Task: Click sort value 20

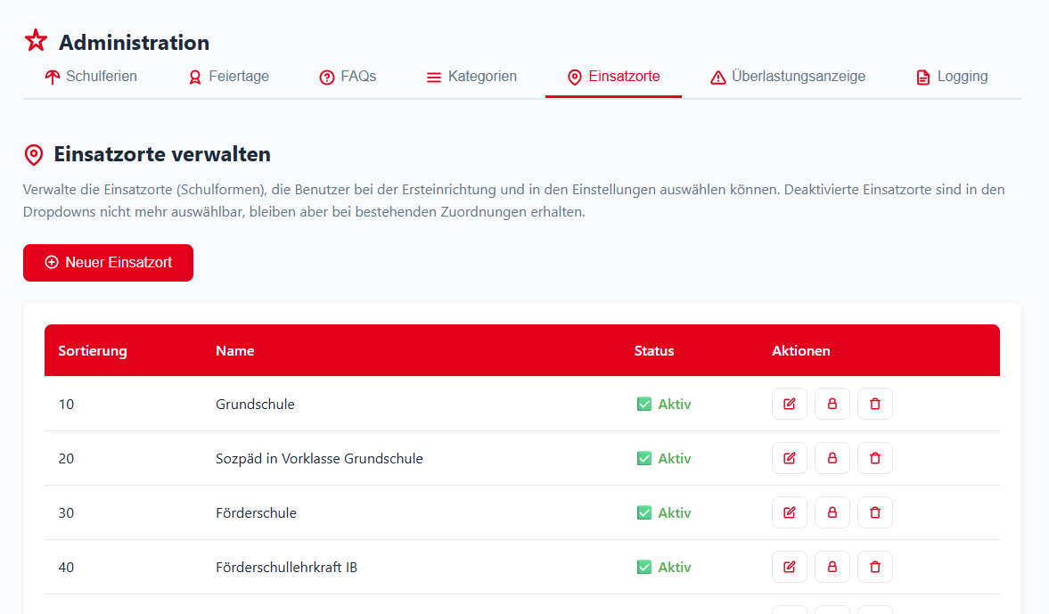Action: point(66,459)
